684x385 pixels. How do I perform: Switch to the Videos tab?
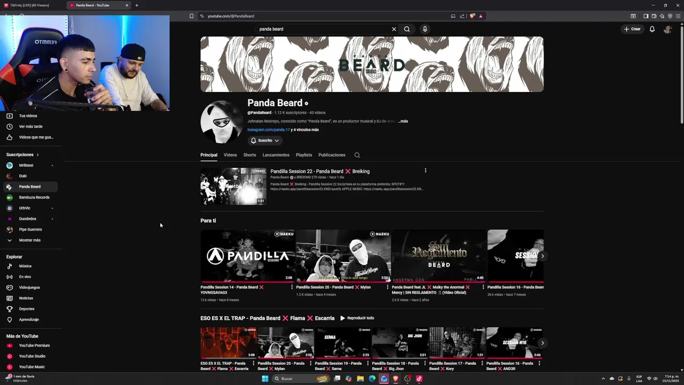230,155
